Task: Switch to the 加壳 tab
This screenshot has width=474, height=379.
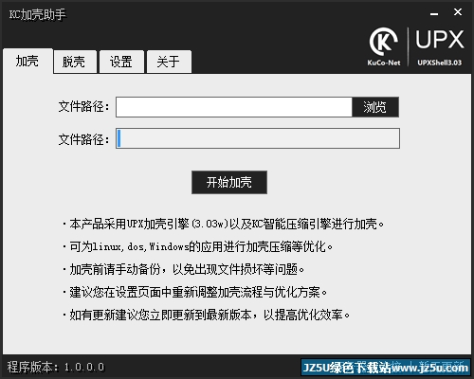Action: [27, 61]
